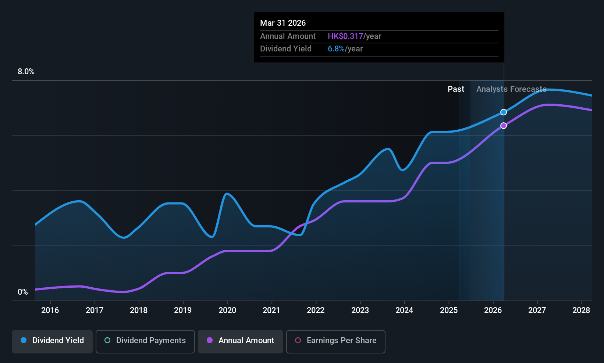Screen dimensions: 604x363
Task: Click the 2020 x-axis year label
Action: (x=227, y=310)
